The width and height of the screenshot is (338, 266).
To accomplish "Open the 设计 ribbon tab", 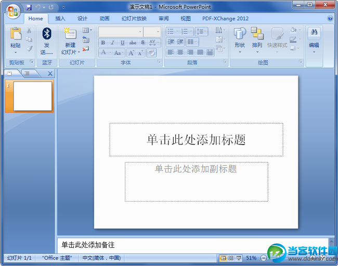I will (x=82, y=19).
